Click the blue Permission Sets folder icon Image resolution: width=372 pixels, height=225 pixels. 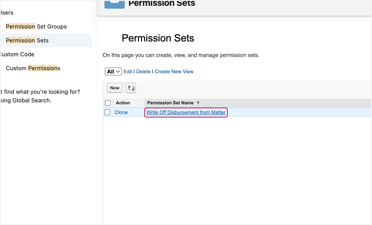[114, 4]
